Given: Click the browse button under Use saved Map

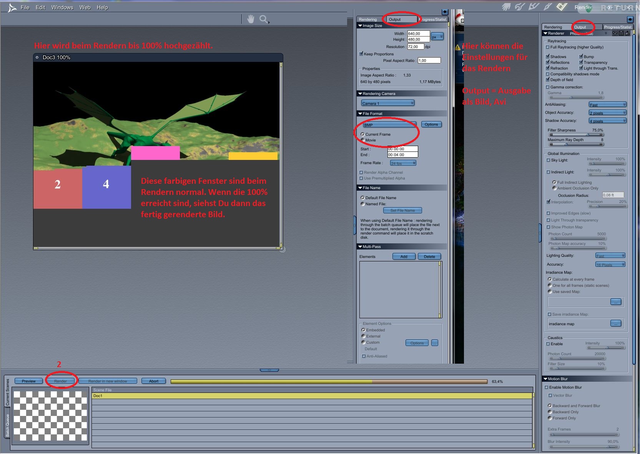Looking at the screenshot, I should 615,302.
